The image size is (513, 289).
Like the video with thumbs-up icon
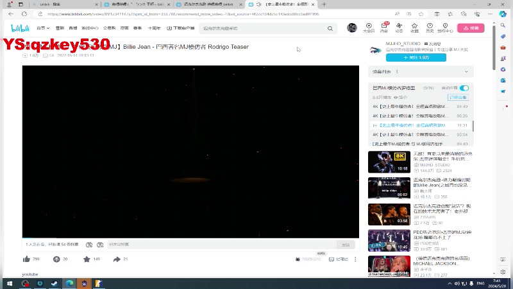[x=26, y=259]
